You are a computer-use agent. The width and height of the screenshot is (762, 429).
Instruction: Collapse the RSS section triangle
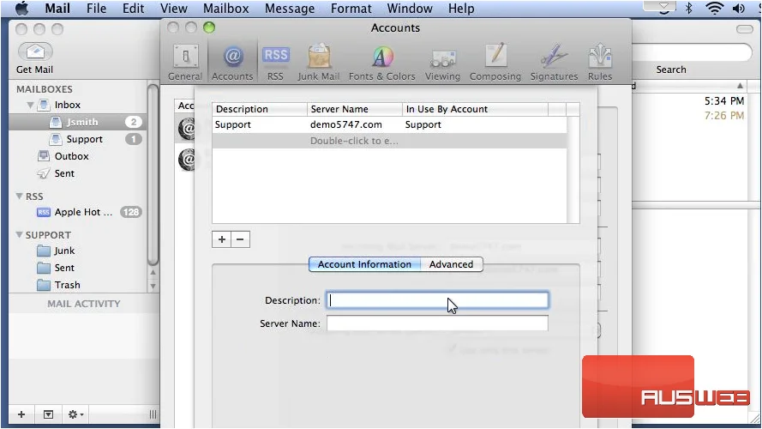pyautogui.click(x=19, y=196)
